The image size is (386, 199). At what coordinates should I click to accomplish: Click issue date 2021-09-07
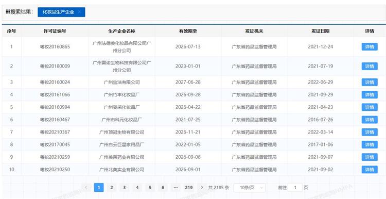(321, 157)
